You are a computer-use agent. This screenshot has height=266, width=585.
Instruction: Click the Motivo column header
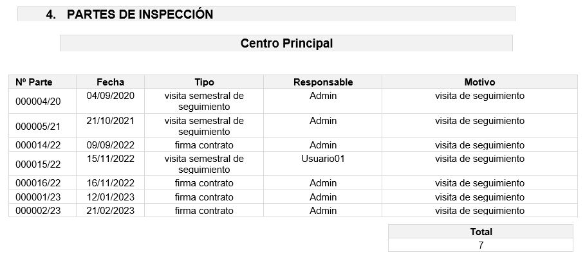pos(479,82)
